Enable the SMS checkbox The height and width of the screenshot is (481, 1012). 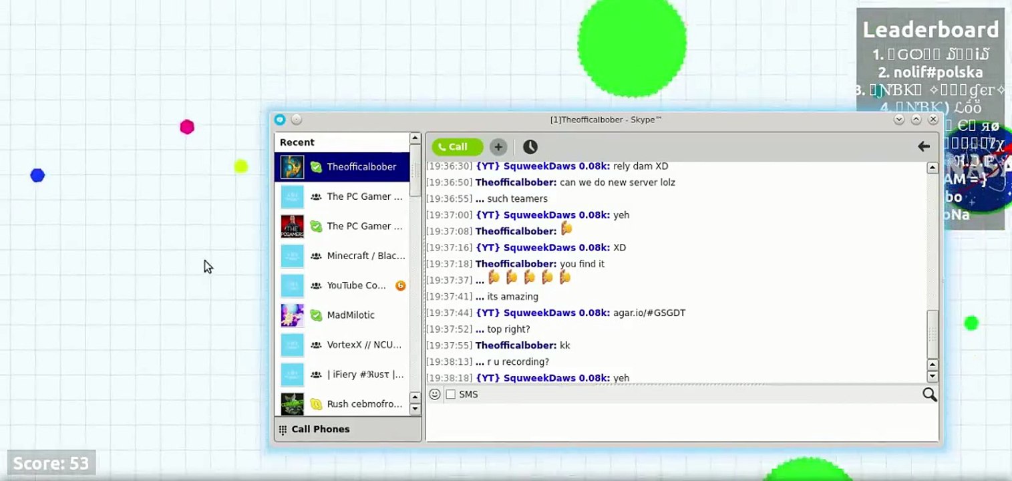pos(451,395)
